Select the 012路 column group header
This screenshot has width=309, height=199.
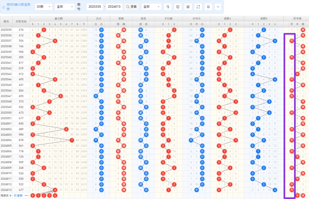[x=169, y=19]
